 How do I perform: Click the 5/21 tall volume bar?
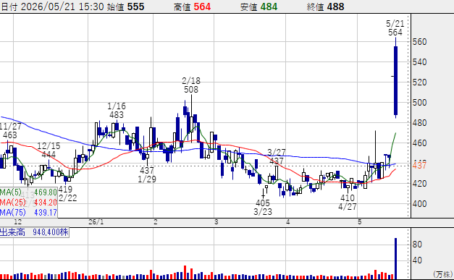[396, 258]
